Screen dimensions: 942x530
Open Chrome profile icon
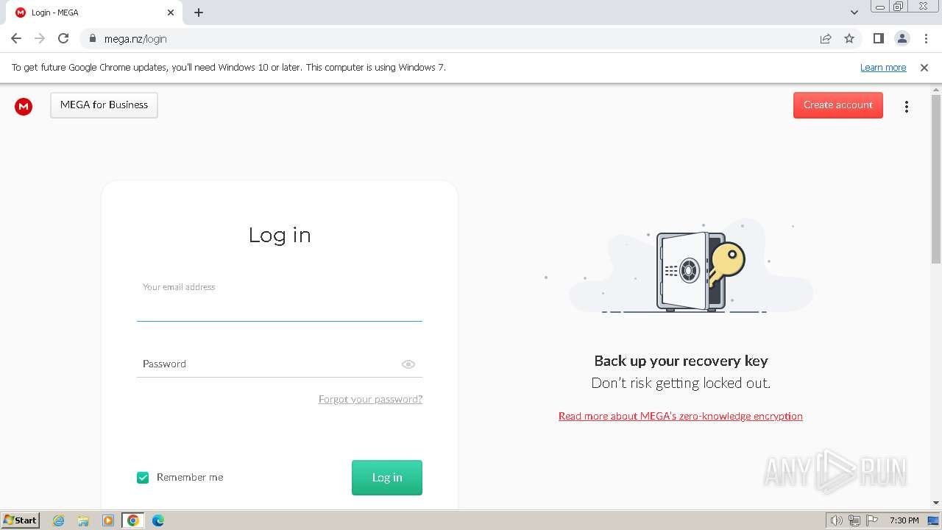click(902, 38)
